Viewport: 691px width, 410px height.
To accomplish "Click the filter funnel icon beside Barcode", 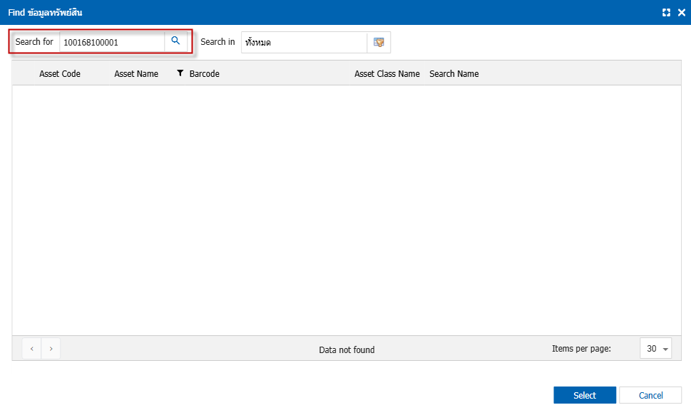I will (x=180, y=73).
